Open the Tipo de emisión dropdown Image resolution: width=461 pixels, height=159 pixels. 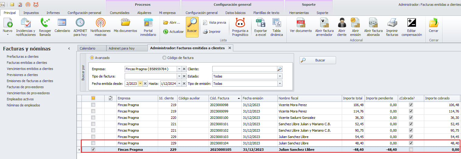point(279,84)
